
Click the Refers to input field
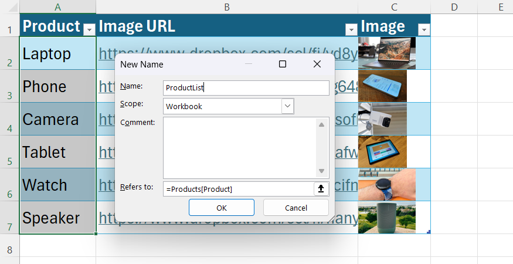pyautogui.click(x=239, y=189)
